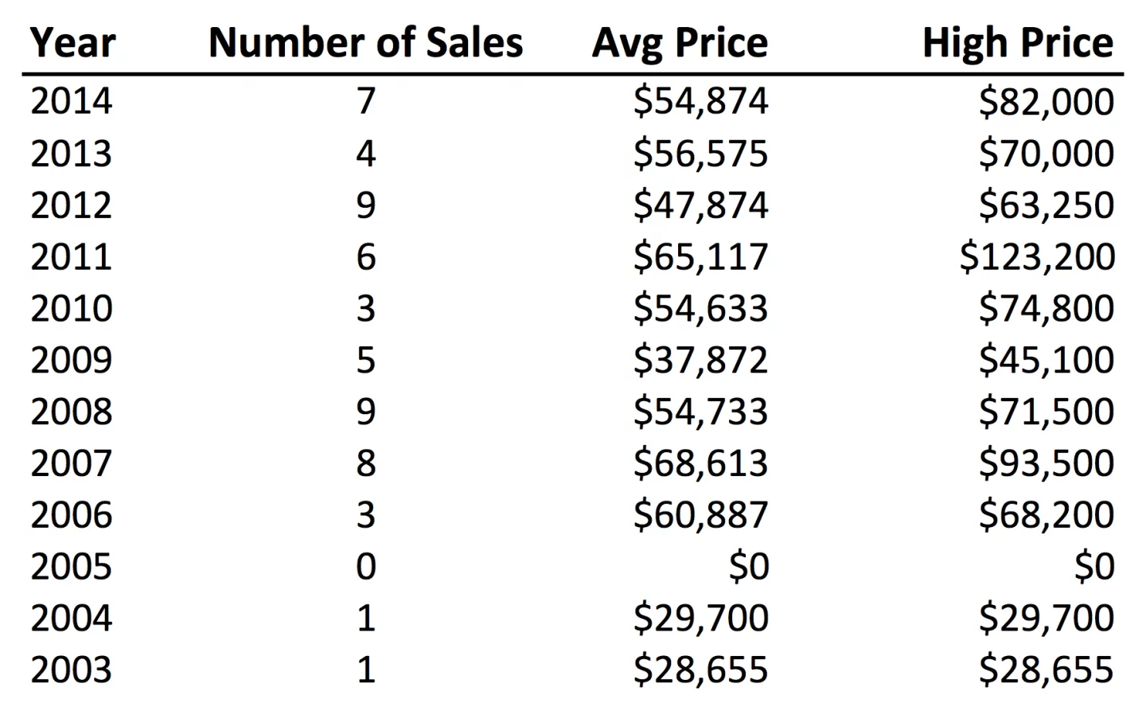This screenshot has height=707, width=1146.
Task: Click the $123,200 high price value
Action: [1037, 256]
